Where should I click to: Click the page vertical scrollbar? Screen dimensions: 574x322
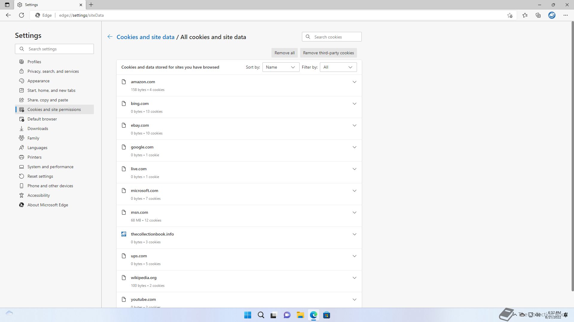[573, 156]
